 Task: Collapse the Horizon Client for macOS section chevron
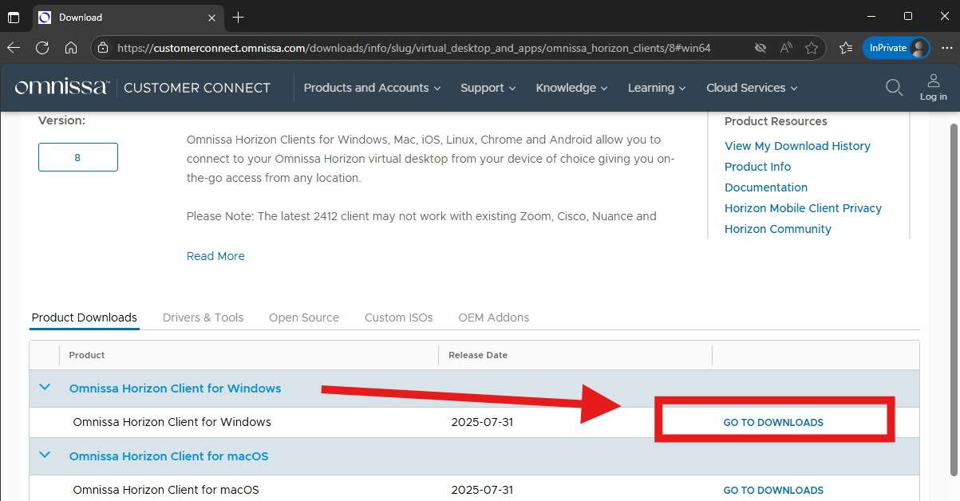[45, 456]
